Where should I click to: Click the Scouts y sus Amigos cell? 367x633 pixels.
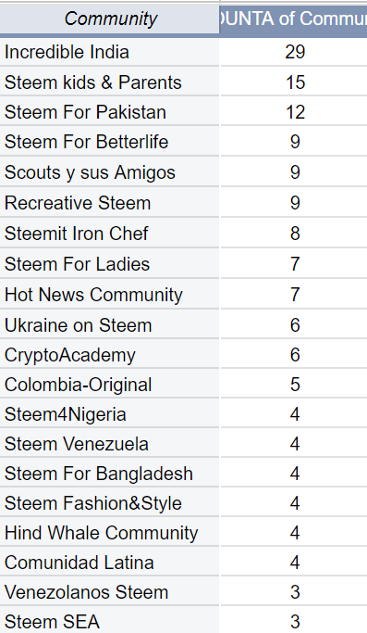tap(110, 172)
